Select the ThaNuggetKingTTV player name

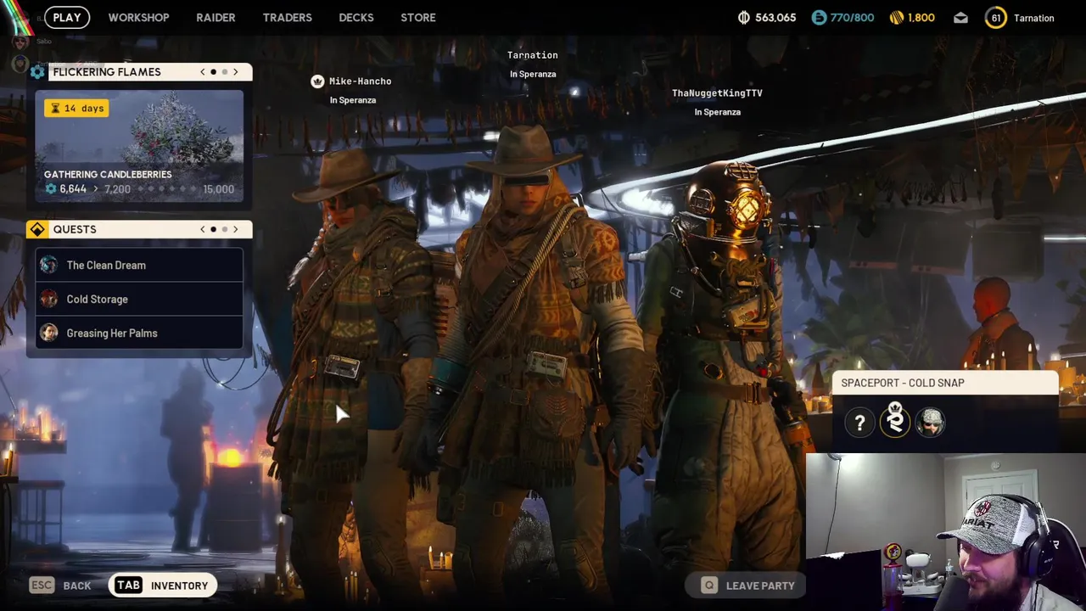coord(717,93)
